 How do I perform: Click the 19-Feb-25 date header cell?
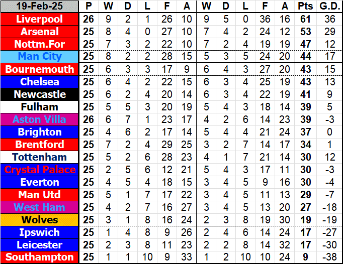39,7
